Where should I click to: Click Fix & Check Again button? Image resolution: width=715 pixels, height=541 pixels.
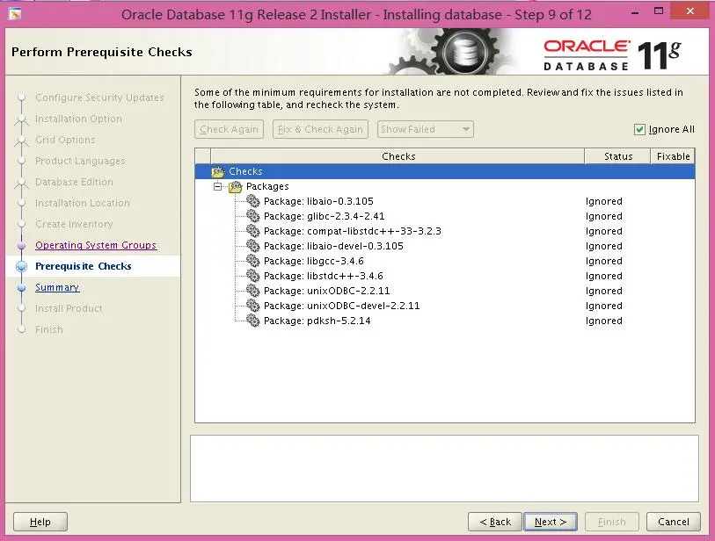click(320, 129)
